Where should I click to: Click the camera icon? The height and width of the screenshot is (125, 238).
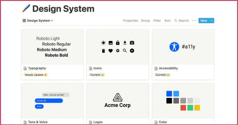click(x=132, y=43)
